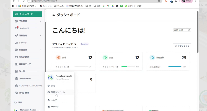Collapse sidebar using the ダッシュボード header menu icon
This screenshot has width=207, height=111.
pos(54,15)
